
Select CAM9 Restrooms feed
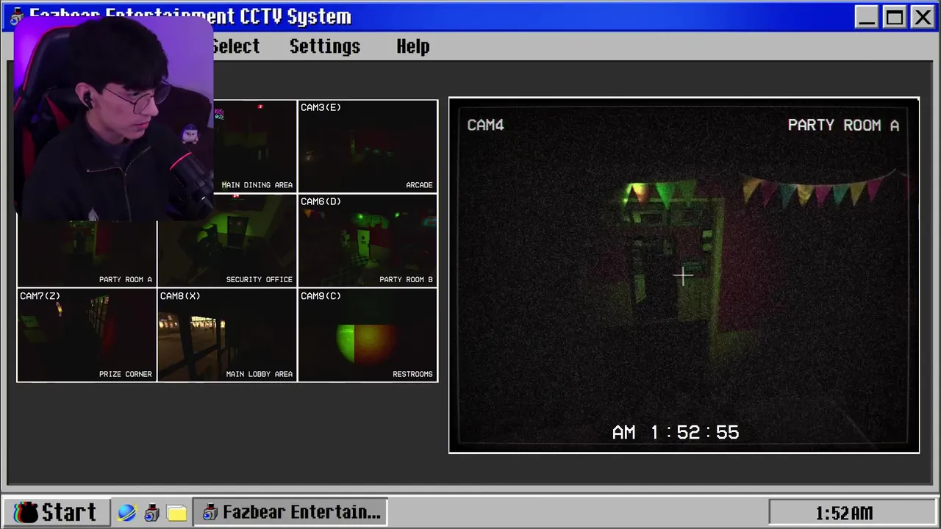click(368, 335)
